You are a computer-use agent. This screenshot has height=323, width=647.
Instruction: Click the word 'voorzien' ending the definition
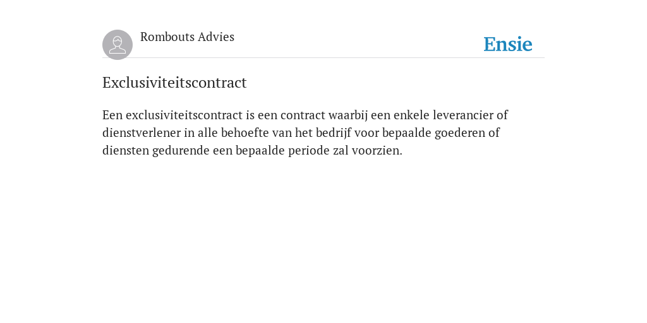(x=377, y=151)
